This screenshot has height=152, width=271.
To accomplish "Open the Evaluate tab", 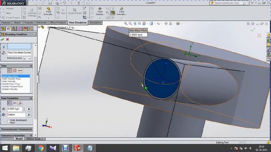I will pos(29,22).
